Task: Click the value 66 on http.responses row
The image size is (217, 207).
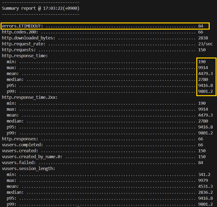Action: pos(201,139)
